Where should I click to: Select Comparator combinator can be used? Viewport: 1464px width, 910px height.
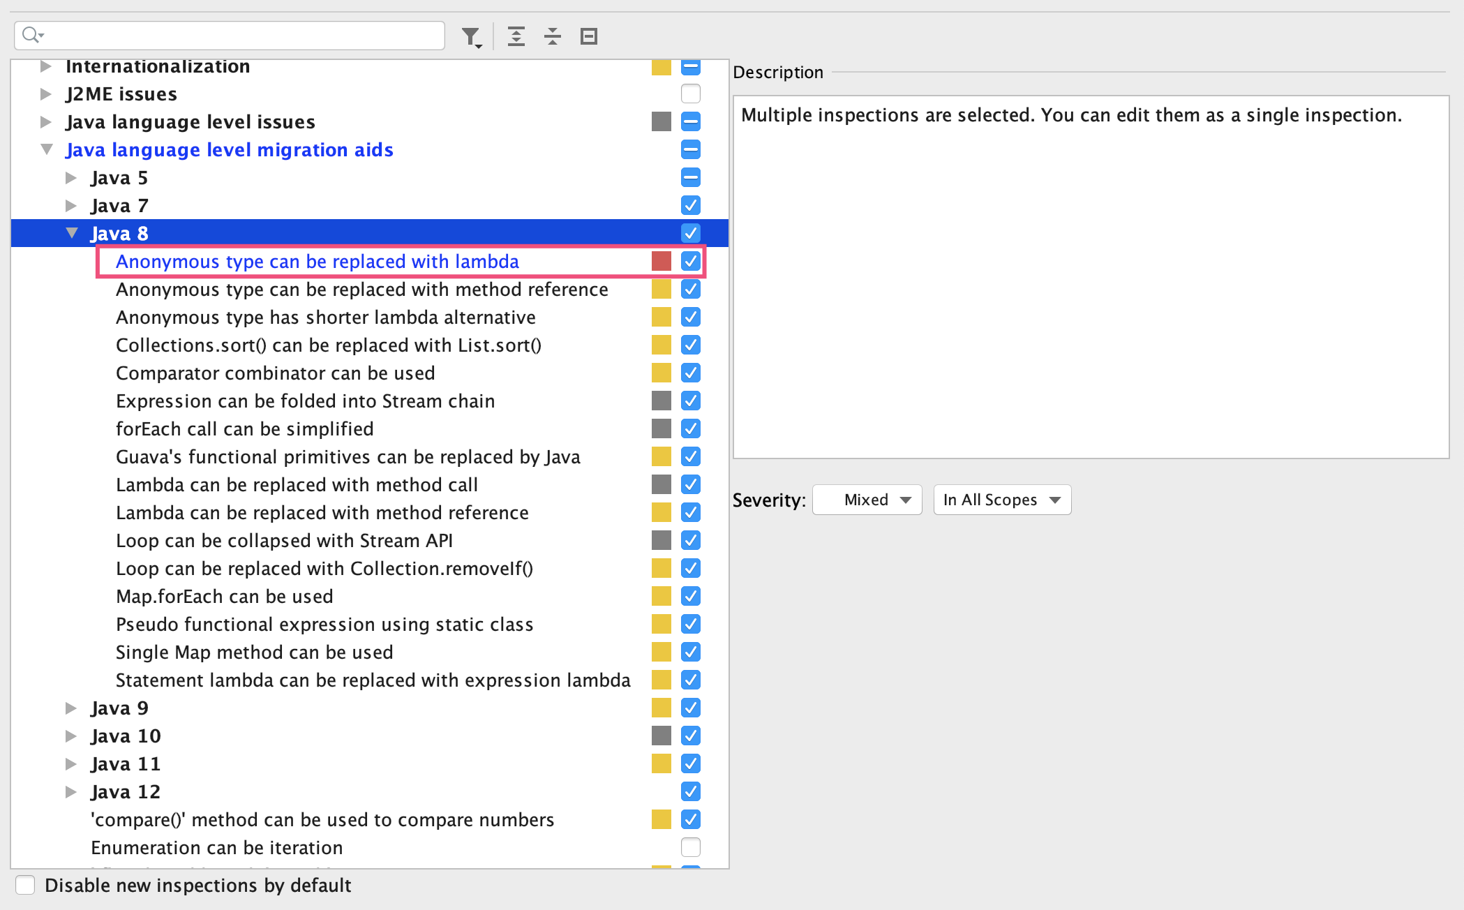[x=275, y=373]
